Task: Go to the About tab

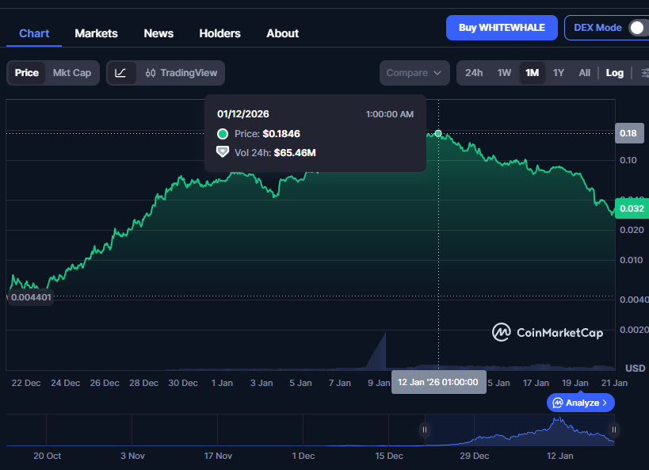Action: pos(282,33)
